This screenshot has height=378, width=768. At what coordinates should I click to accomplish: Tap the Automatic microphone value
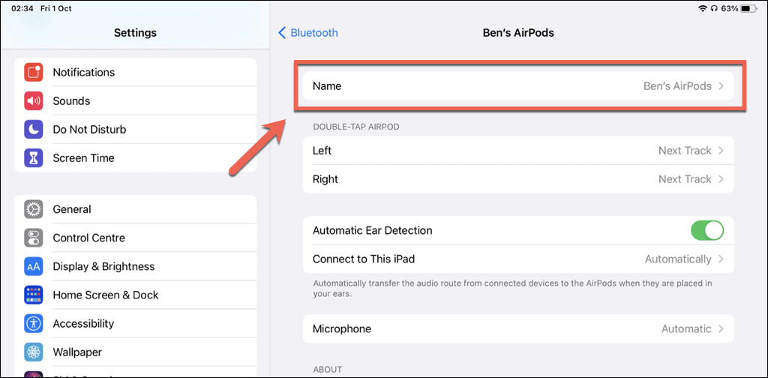pos(686,329)
